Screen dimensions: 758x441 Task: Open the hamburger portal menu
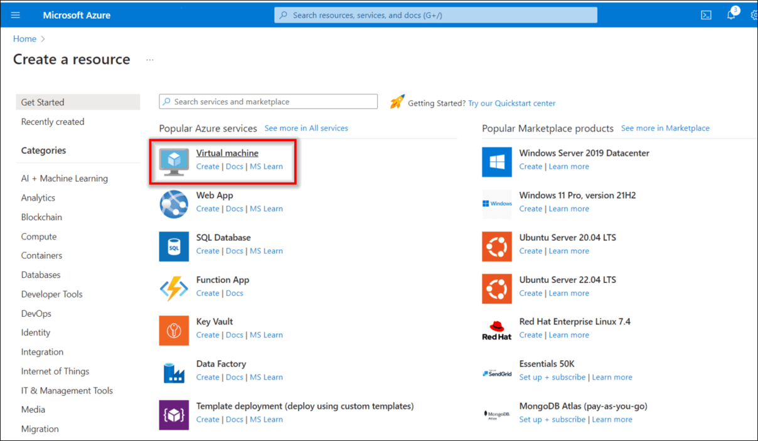tap(16, 15)
